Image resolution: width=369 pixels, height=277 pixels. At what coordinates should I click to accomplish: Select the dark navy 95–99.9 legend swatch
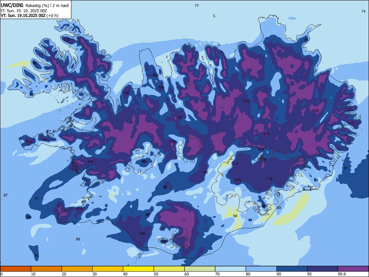point(323,269)
